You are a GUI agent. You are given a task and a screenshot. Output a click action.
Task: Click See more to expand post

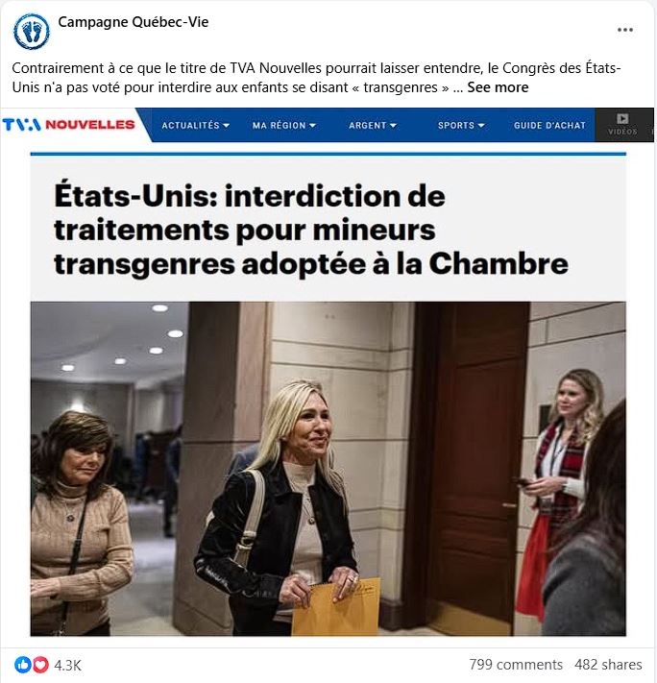[498, 87]
